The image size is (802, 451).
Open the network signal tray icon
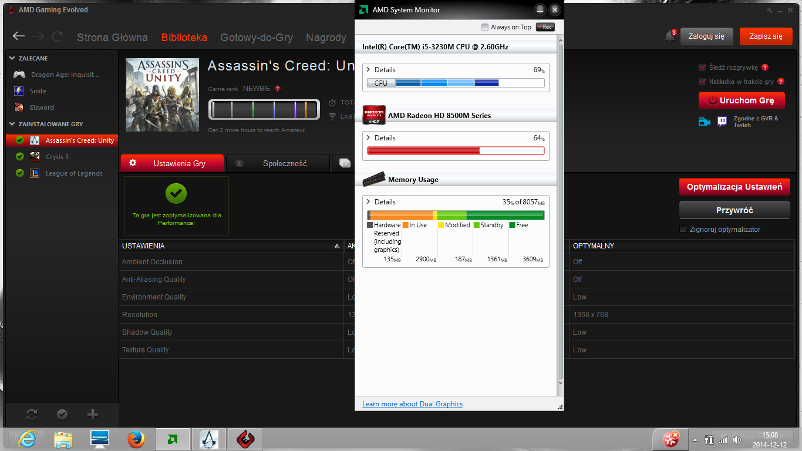coord(723,440)
